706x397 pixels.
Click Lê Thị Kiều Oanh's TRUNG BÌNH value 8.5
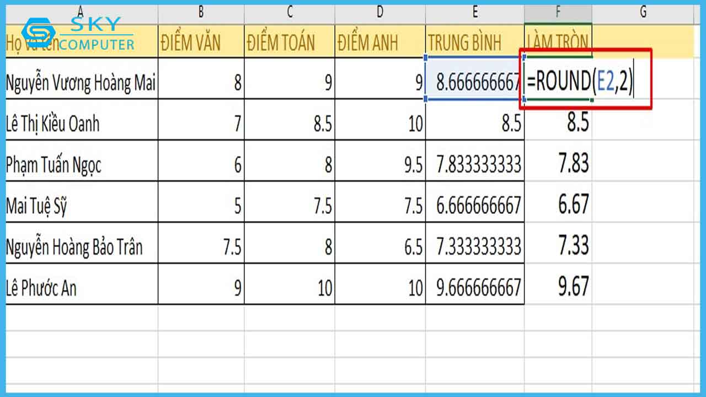pyautogui.click(x=475, y=120)
